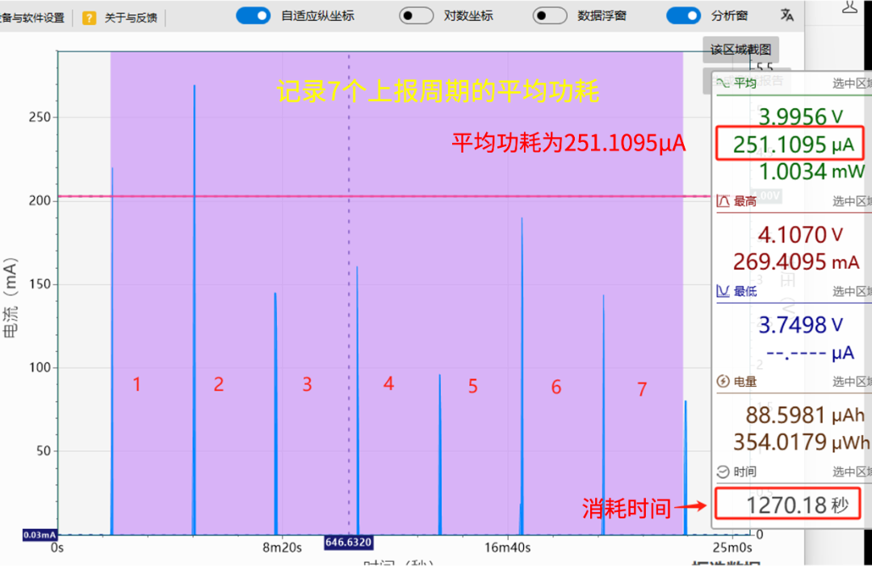872x566 pixels.
Task: Click the 电量 lightning icon
Action: (723, 381)
